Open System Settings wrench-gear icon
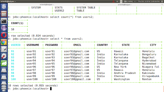164x92 pixels. [x=4, y=56]
